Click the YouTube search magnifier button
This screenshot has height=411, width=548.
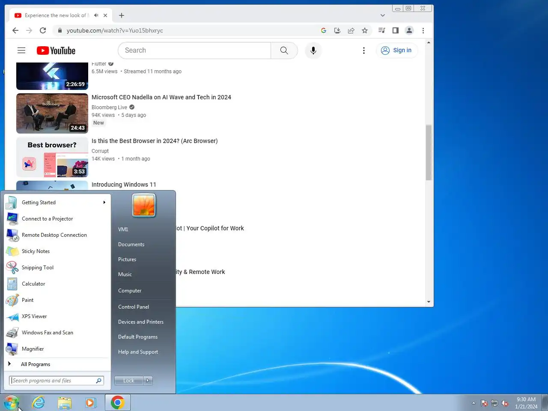(284, 51)
